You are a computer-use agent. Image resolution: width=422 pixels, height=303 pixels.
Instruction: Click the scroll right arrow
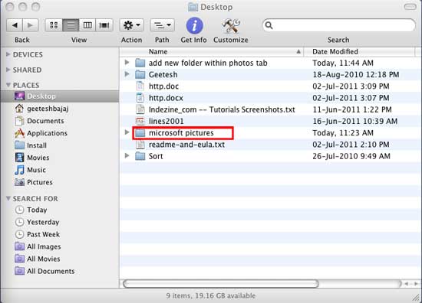416,284
